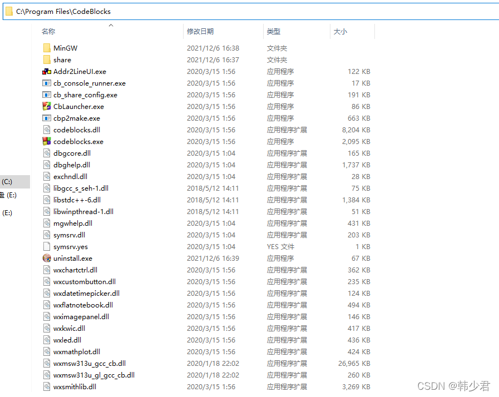Click the wximagepanel.dll file icon
Viewport: 499px width, 397px height.
(x=47, y=316)
